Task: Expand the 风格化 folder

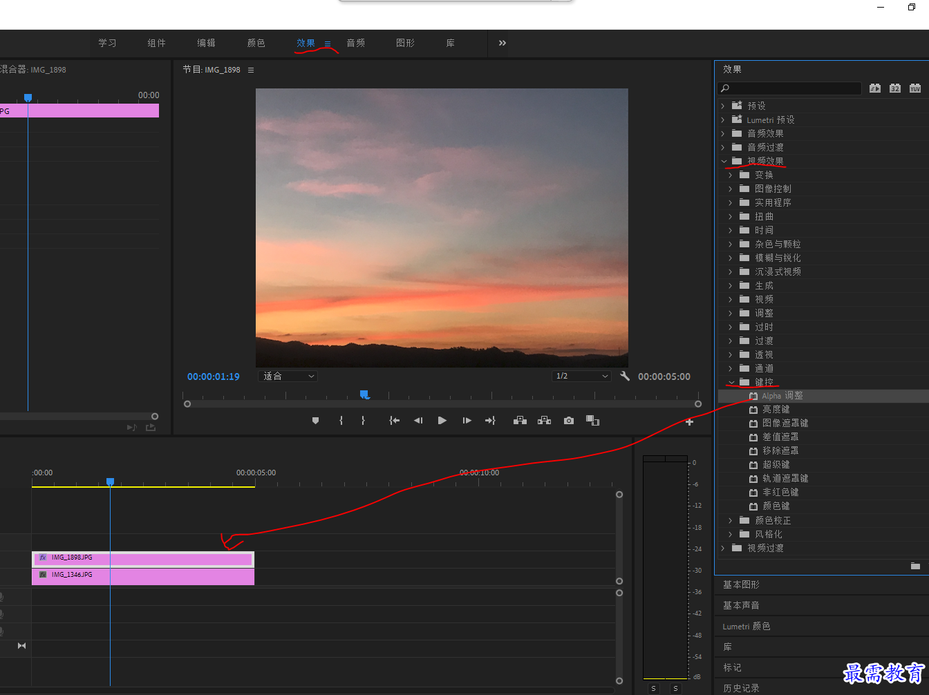Action: click(x=731, y=534)
